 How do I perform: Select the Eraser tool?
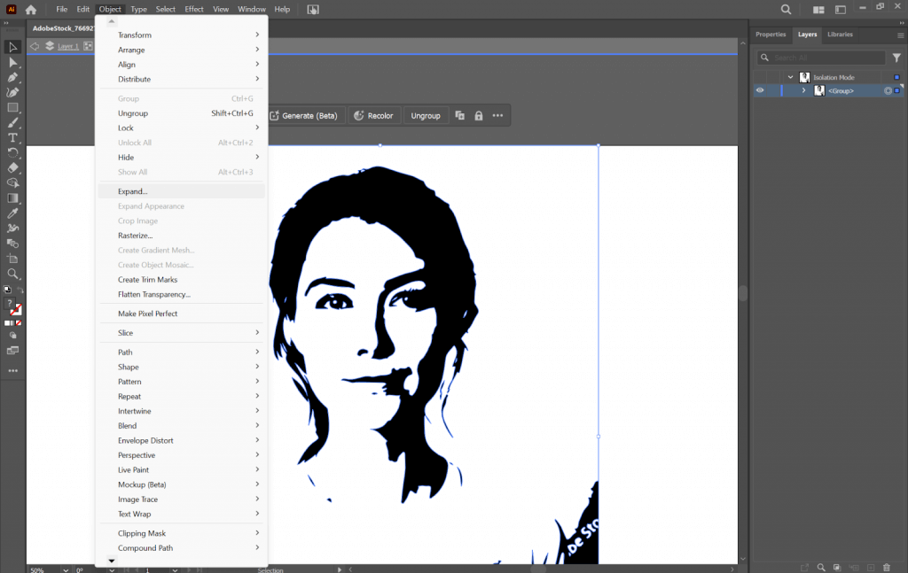(12, 167)
